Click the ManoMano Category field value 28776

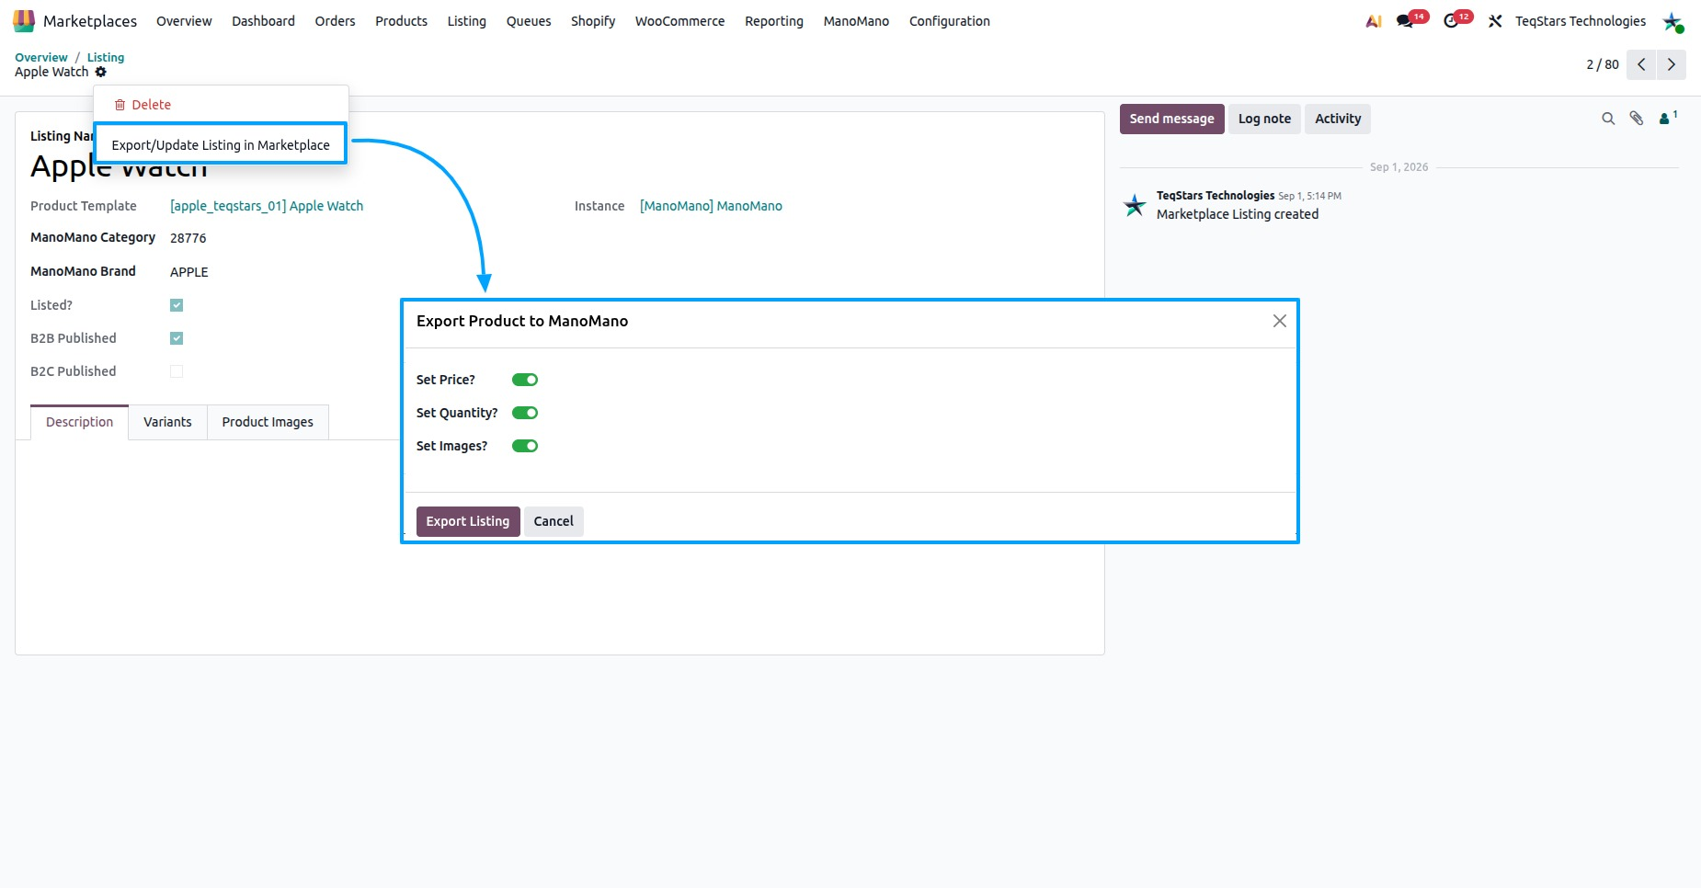[188, 238]
